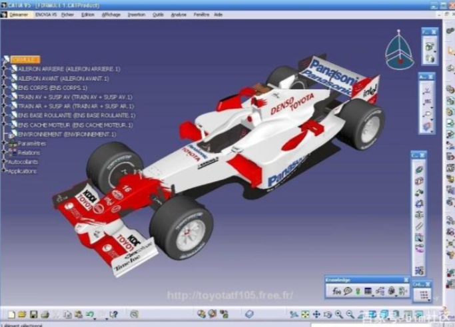
Task: Select the Quick Constraint tool
Action: click(419, 238)
